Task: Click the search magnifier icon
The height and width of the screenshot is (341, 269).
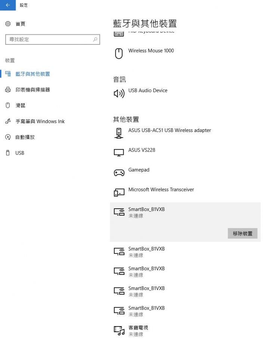Action: pos(95,39)
